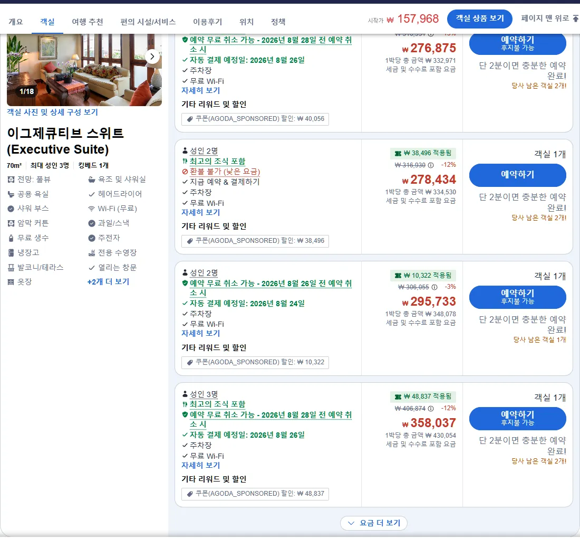This screenshot has height=538, width=580.
Task: Click the 옷장 closet icon
Action: 11,282
